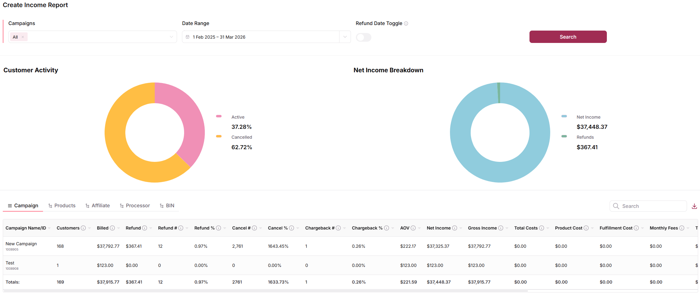Click the Totals net income $37,448.37 cell
This screenshot has width=700, height=295.
pyautogui.click(x=439, y=282)
